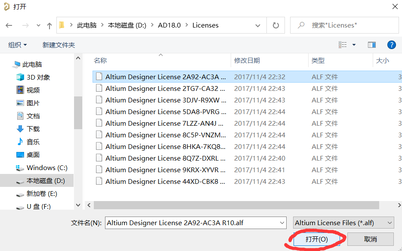The height and width of the screenshot is (251, 402).
Task: Open 音乐 folder in sidebar
Action: 33,142
